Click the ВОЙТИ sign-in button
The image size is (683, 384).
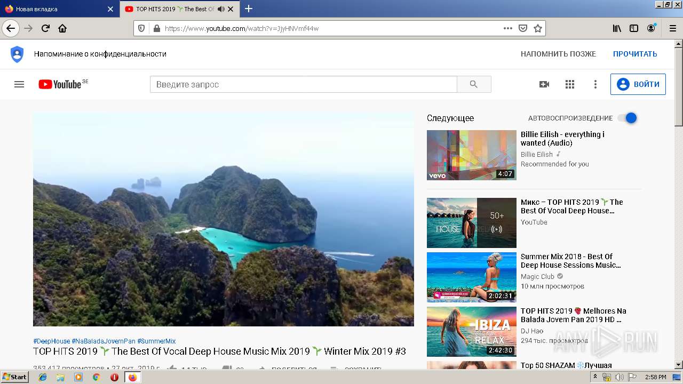[638, 84]
